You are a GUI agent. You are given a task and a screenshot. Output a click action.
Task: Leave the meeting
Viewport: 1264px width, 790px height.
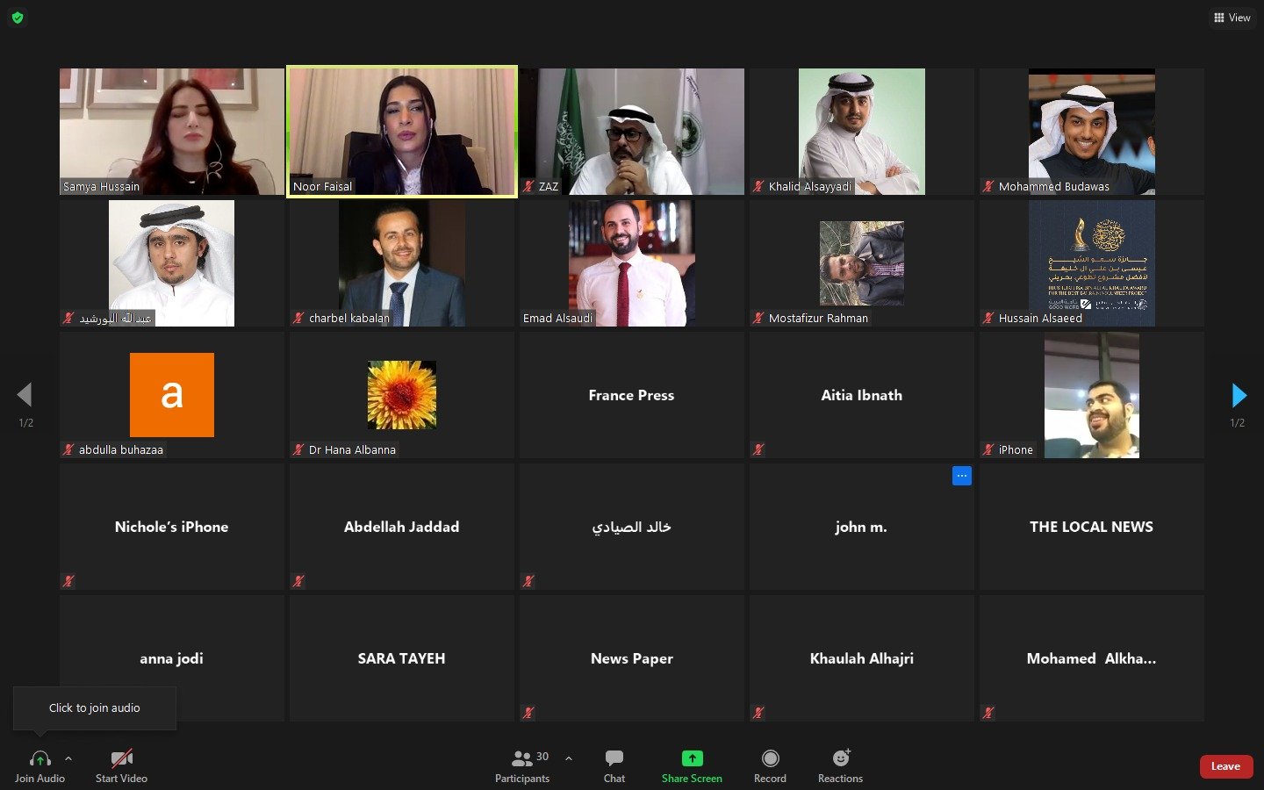[x=1225, y=766]
